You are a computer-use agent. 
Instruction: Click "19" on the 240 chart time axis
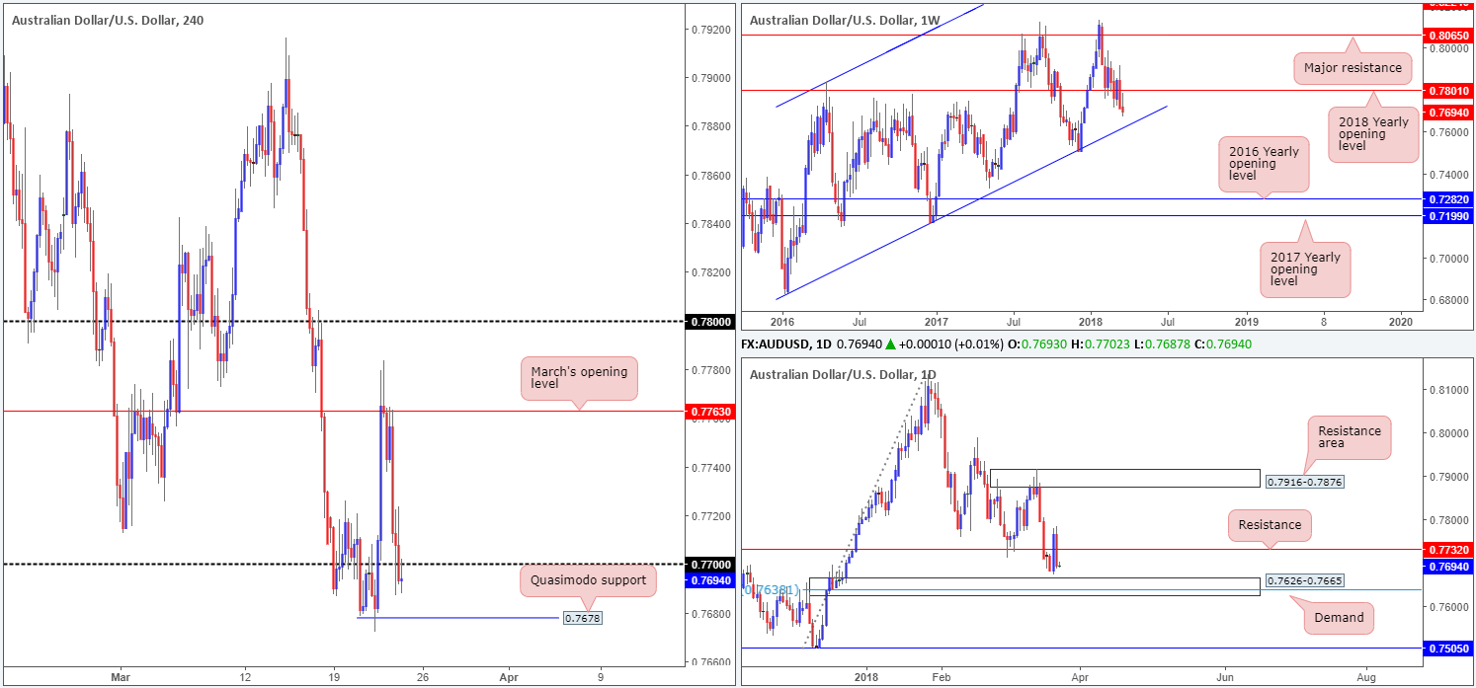[335, 677]
